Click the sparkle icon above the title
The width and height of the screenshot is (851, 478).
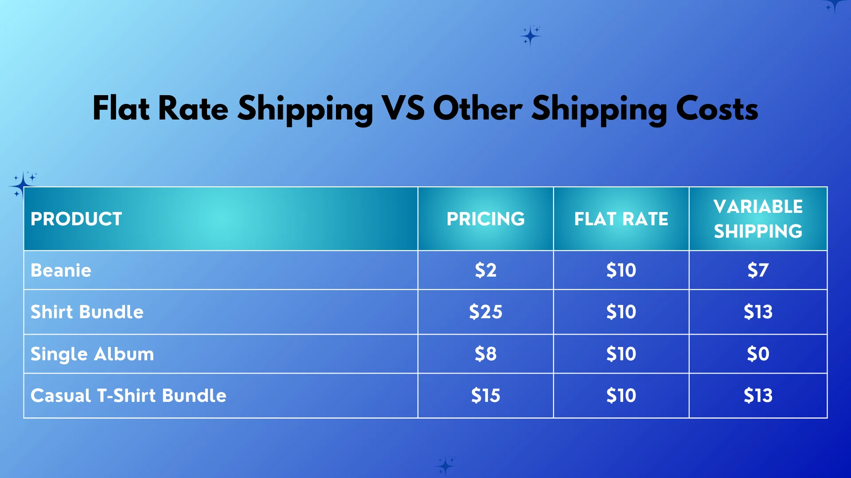pos(530,36)
